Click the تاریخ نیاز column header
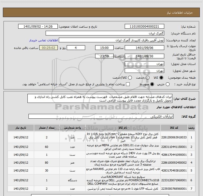Viewport: 203px width, 196px height. tap(21, 128)
